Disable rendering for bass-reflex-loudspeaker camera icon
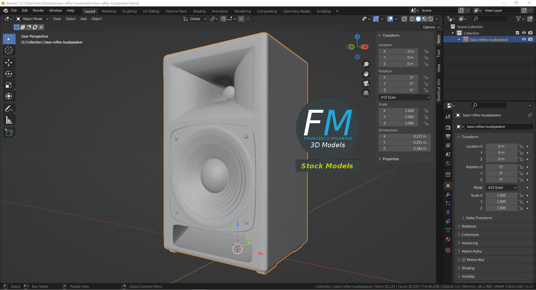536x290 pixels. point(530,39)
